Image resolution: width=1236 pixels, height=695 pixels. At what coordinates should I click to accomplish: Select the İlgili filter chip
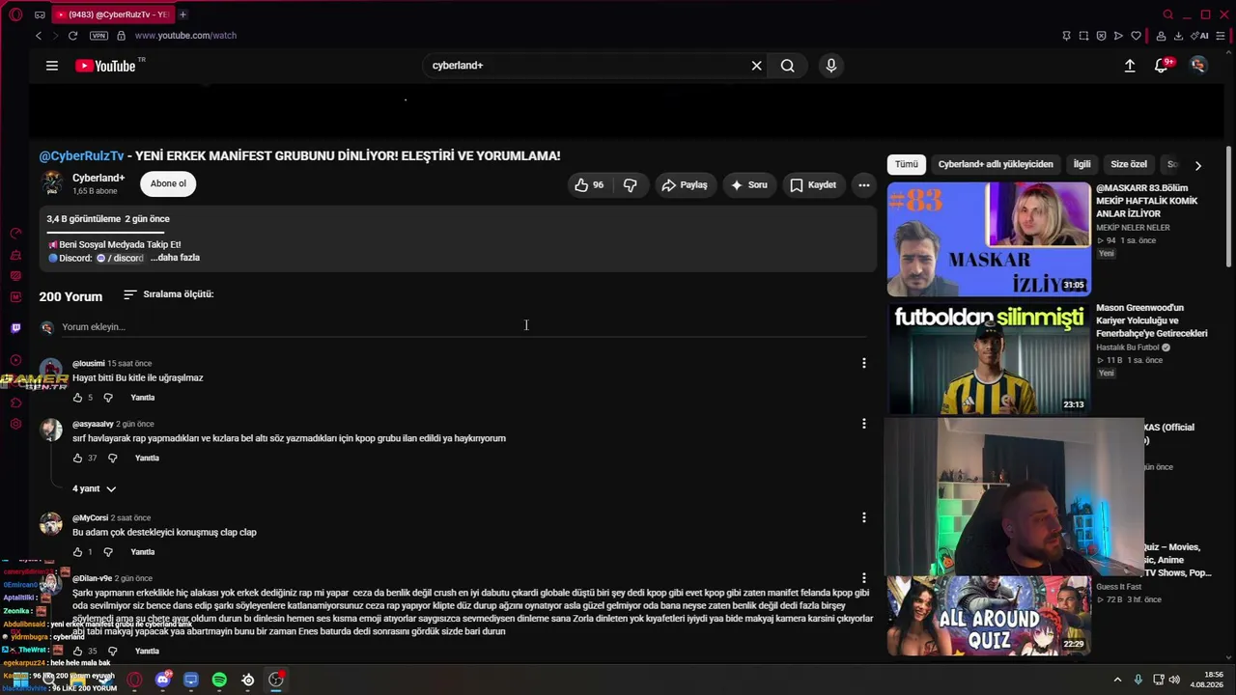click(x=1081, y=164)
